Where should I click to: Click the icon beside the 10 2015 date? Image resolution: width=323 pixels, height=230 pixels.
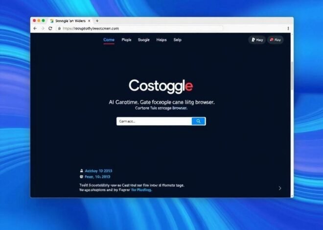coord(82,171)
